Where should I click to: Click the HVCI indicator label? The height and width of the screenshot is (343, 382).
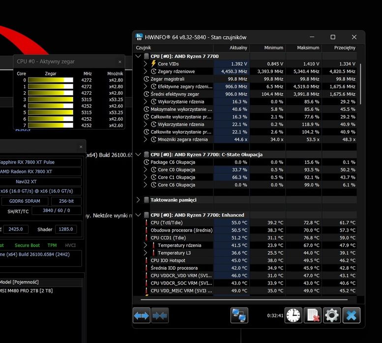coord(70,245)
